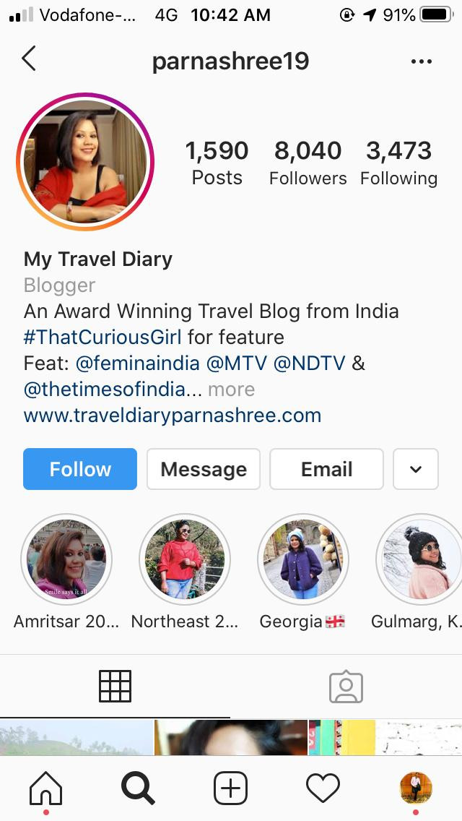Open the three-dot options menu
Screen dimensions: 462x821
coord(421,61)
